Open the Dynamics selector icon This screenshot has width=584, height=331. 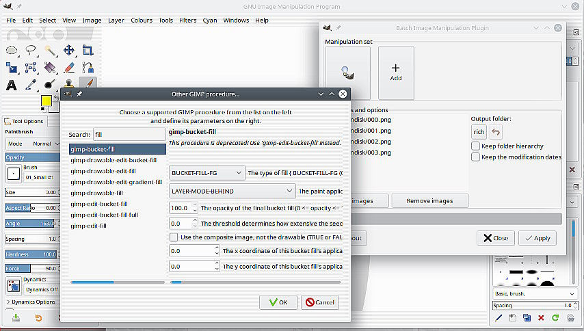(x=14, y=286)
